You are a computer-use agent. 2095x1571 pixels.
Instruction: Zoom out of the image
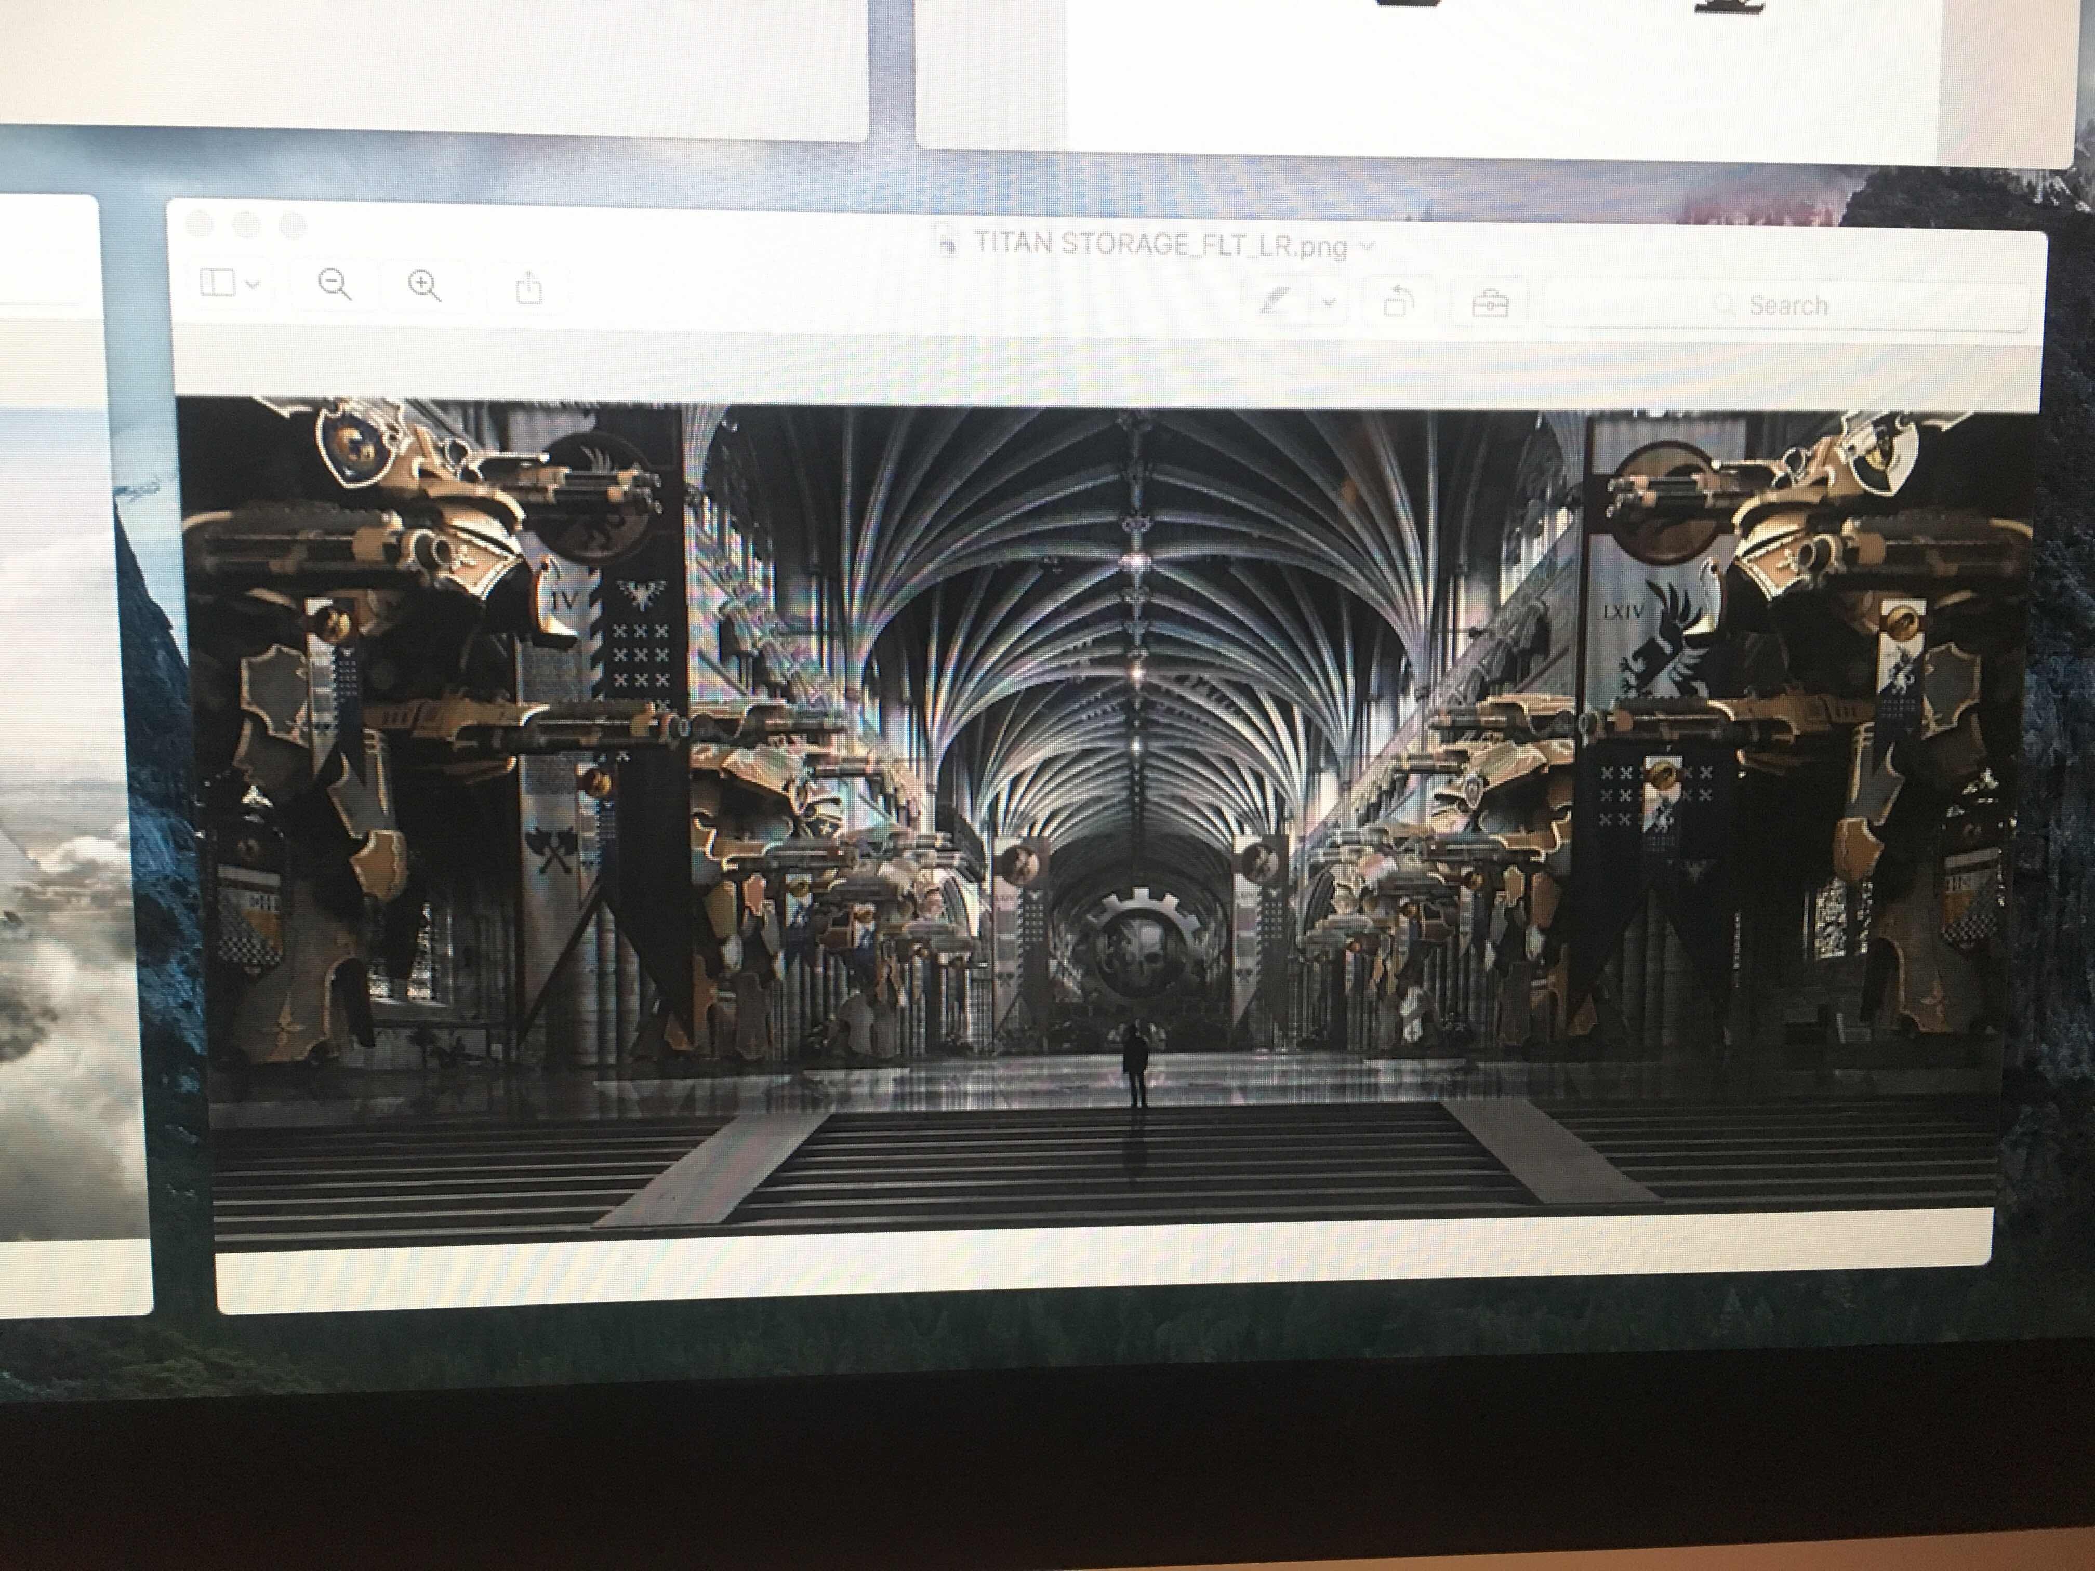[x=334, y=283]
